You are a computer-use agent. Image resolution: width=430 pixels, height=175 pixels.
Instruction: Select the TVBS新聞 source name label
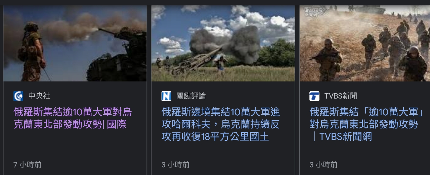[341, 96]
